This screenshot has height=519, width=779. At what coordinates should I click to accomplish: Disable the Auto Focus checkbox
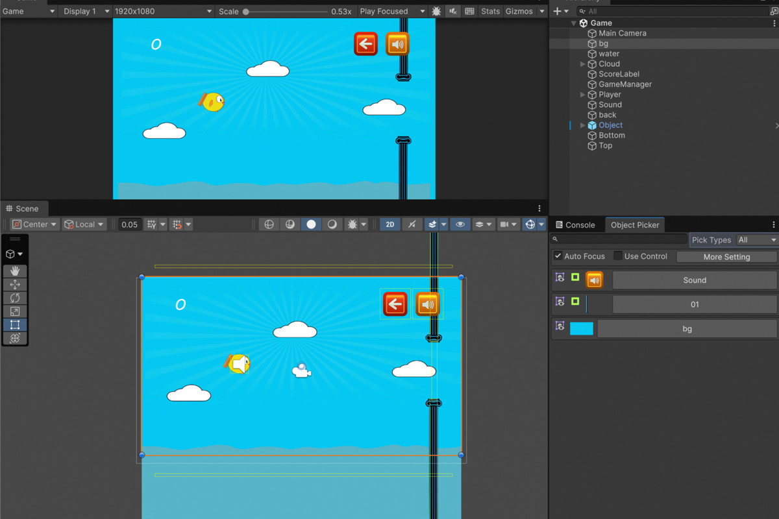click(557, 256)
